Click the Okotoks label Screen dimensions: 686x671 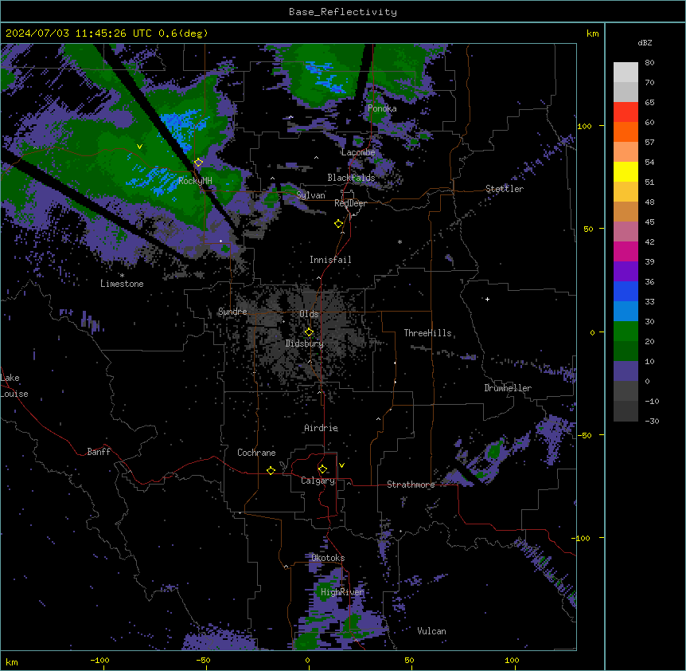tap(328, 558)
